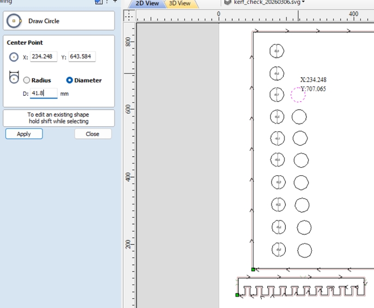The image size is (374, 308).
Task: Select the Radius radio button
Action: click(27, 80)
